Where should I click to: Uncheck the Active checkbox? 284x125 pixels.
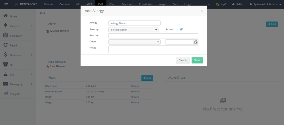(x=181, y=29)
